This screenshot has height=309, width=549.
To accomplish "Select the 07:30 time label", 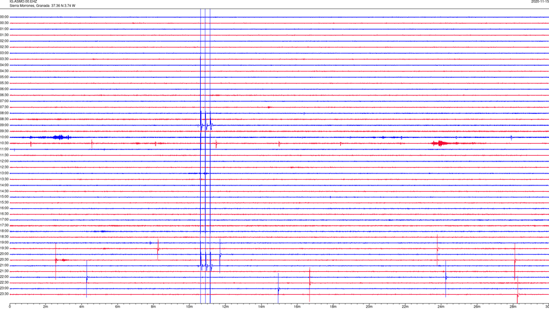I will click(x=4, y=107).
